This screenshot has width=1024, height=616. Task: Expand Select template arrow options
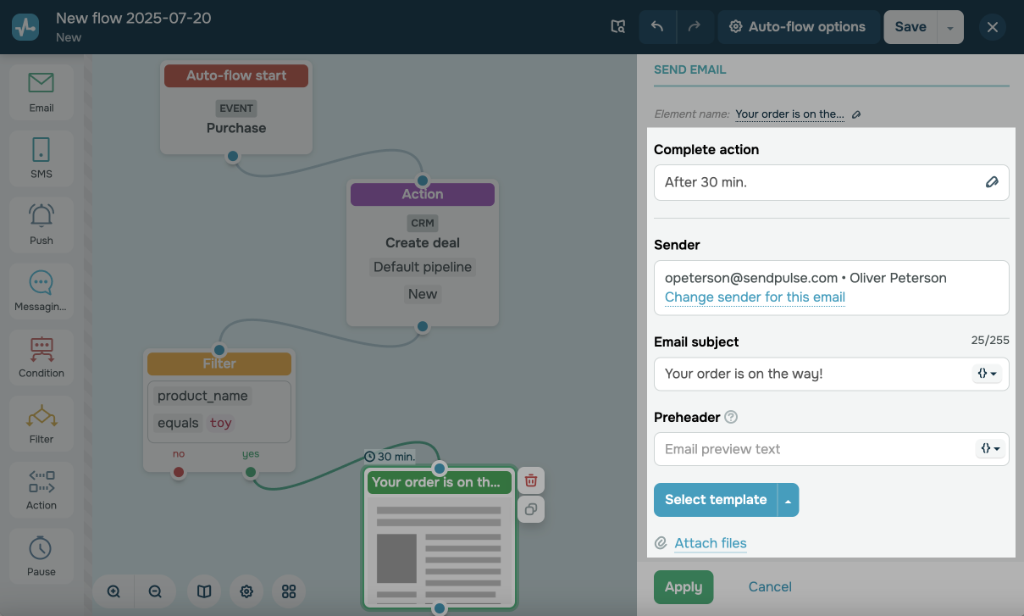(789, 500)
